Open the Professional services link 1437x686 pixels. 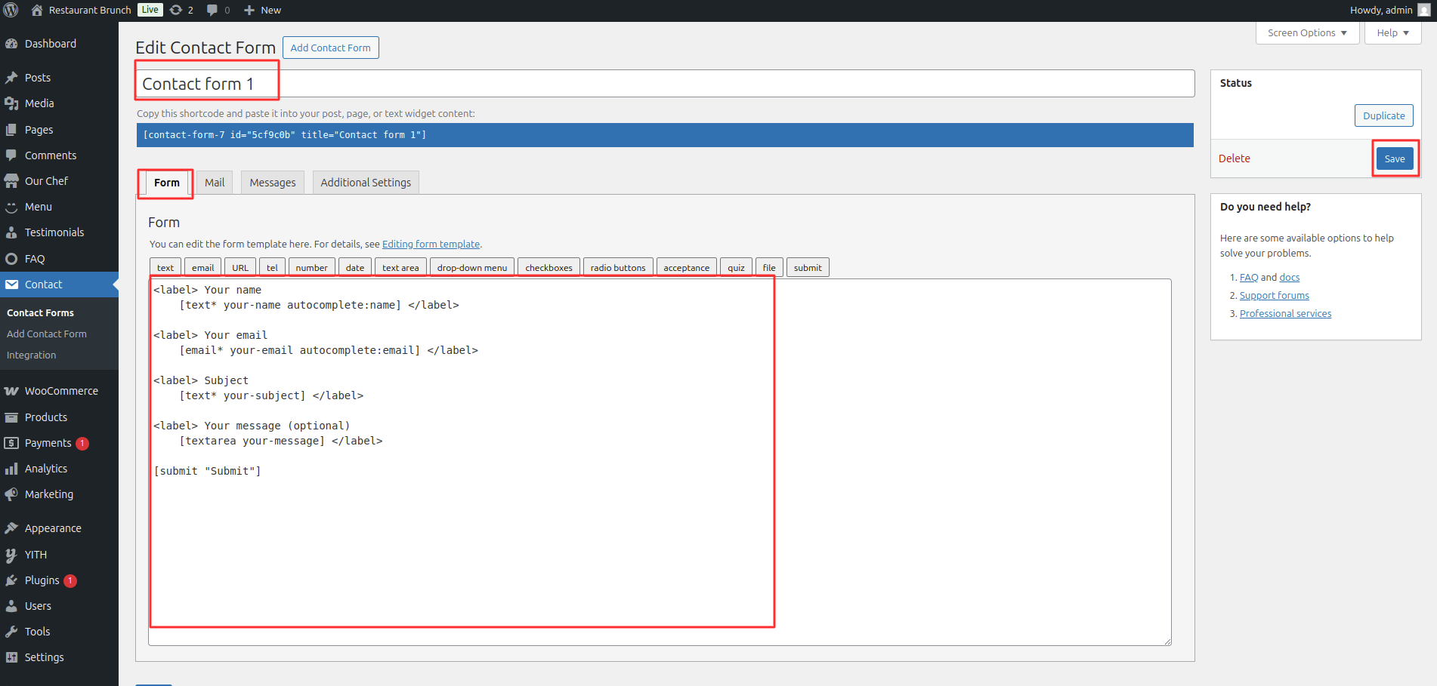coord(1285,313)
